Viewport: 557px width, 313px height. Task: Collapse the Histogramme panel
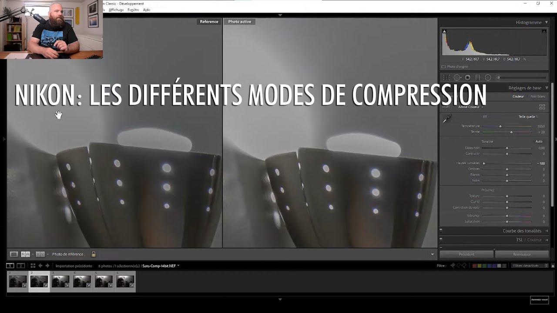[547, 22]
